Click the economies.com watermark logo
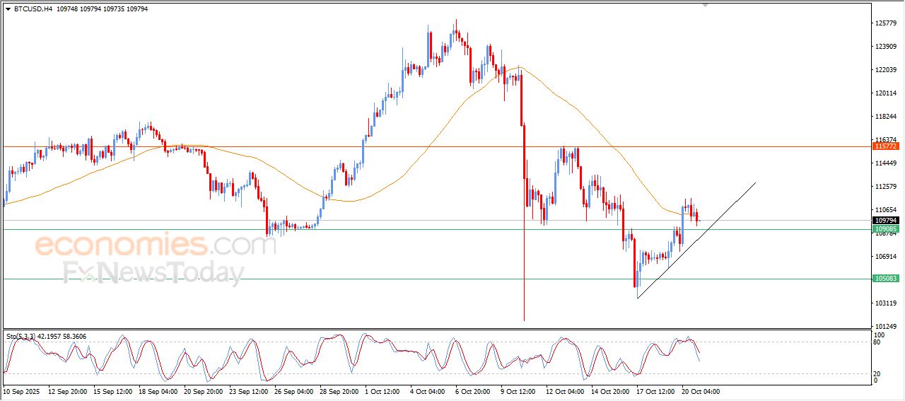 155,245
